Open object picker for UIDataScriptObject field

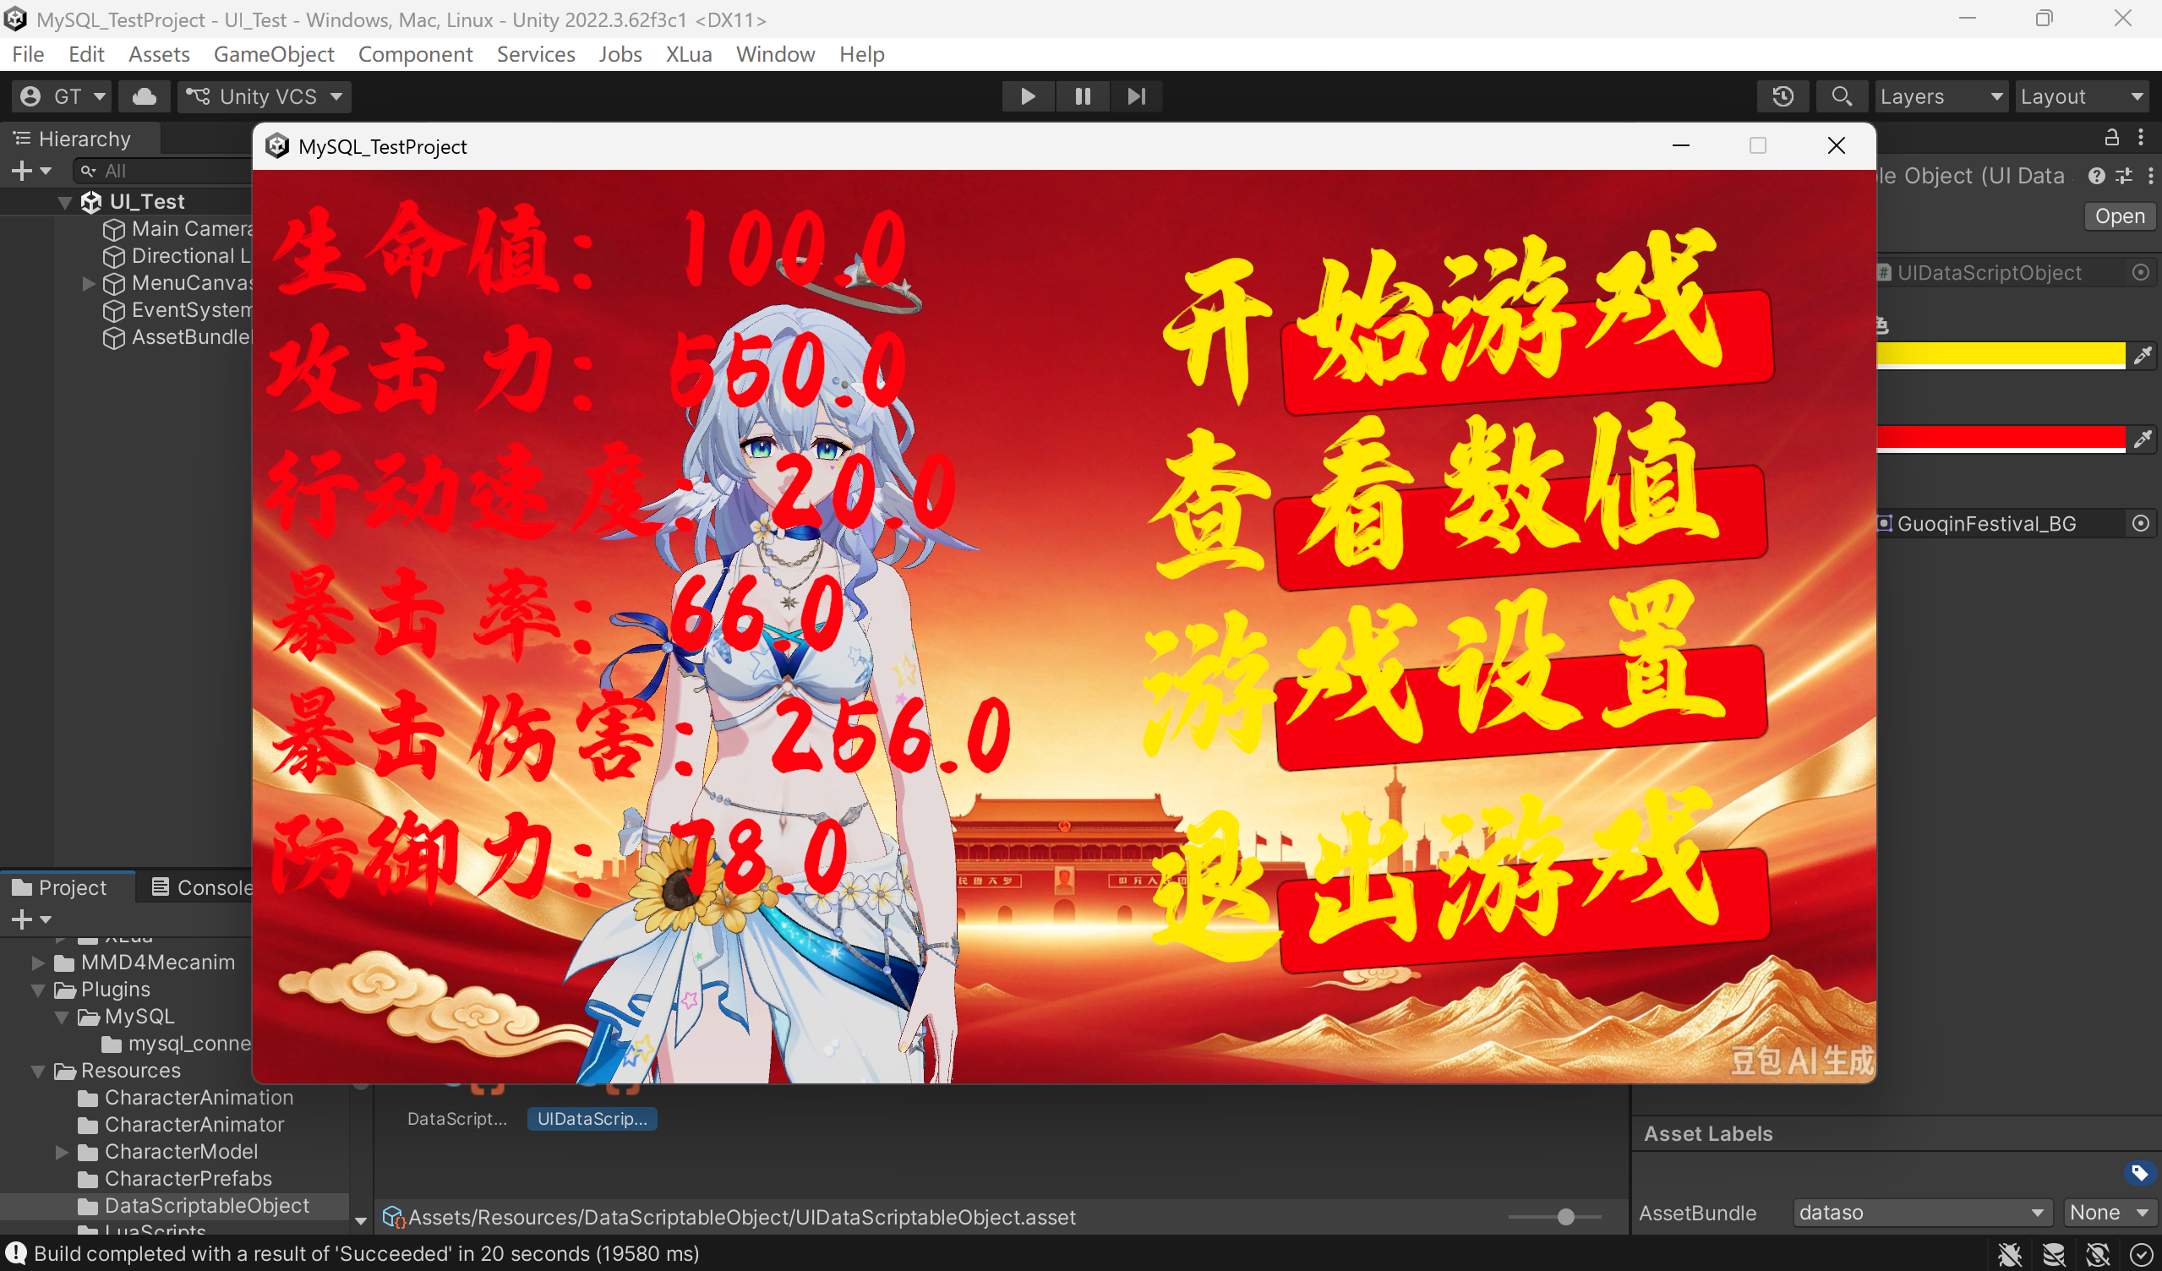coord(2141,273)
